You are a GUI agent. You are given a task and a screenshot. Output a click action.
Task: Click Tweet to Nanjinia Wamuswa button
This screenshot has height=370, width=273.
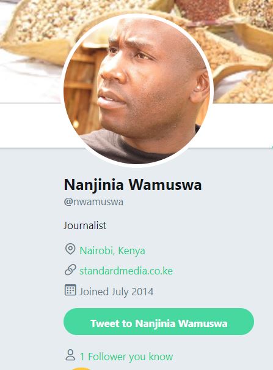pos(159,322)
